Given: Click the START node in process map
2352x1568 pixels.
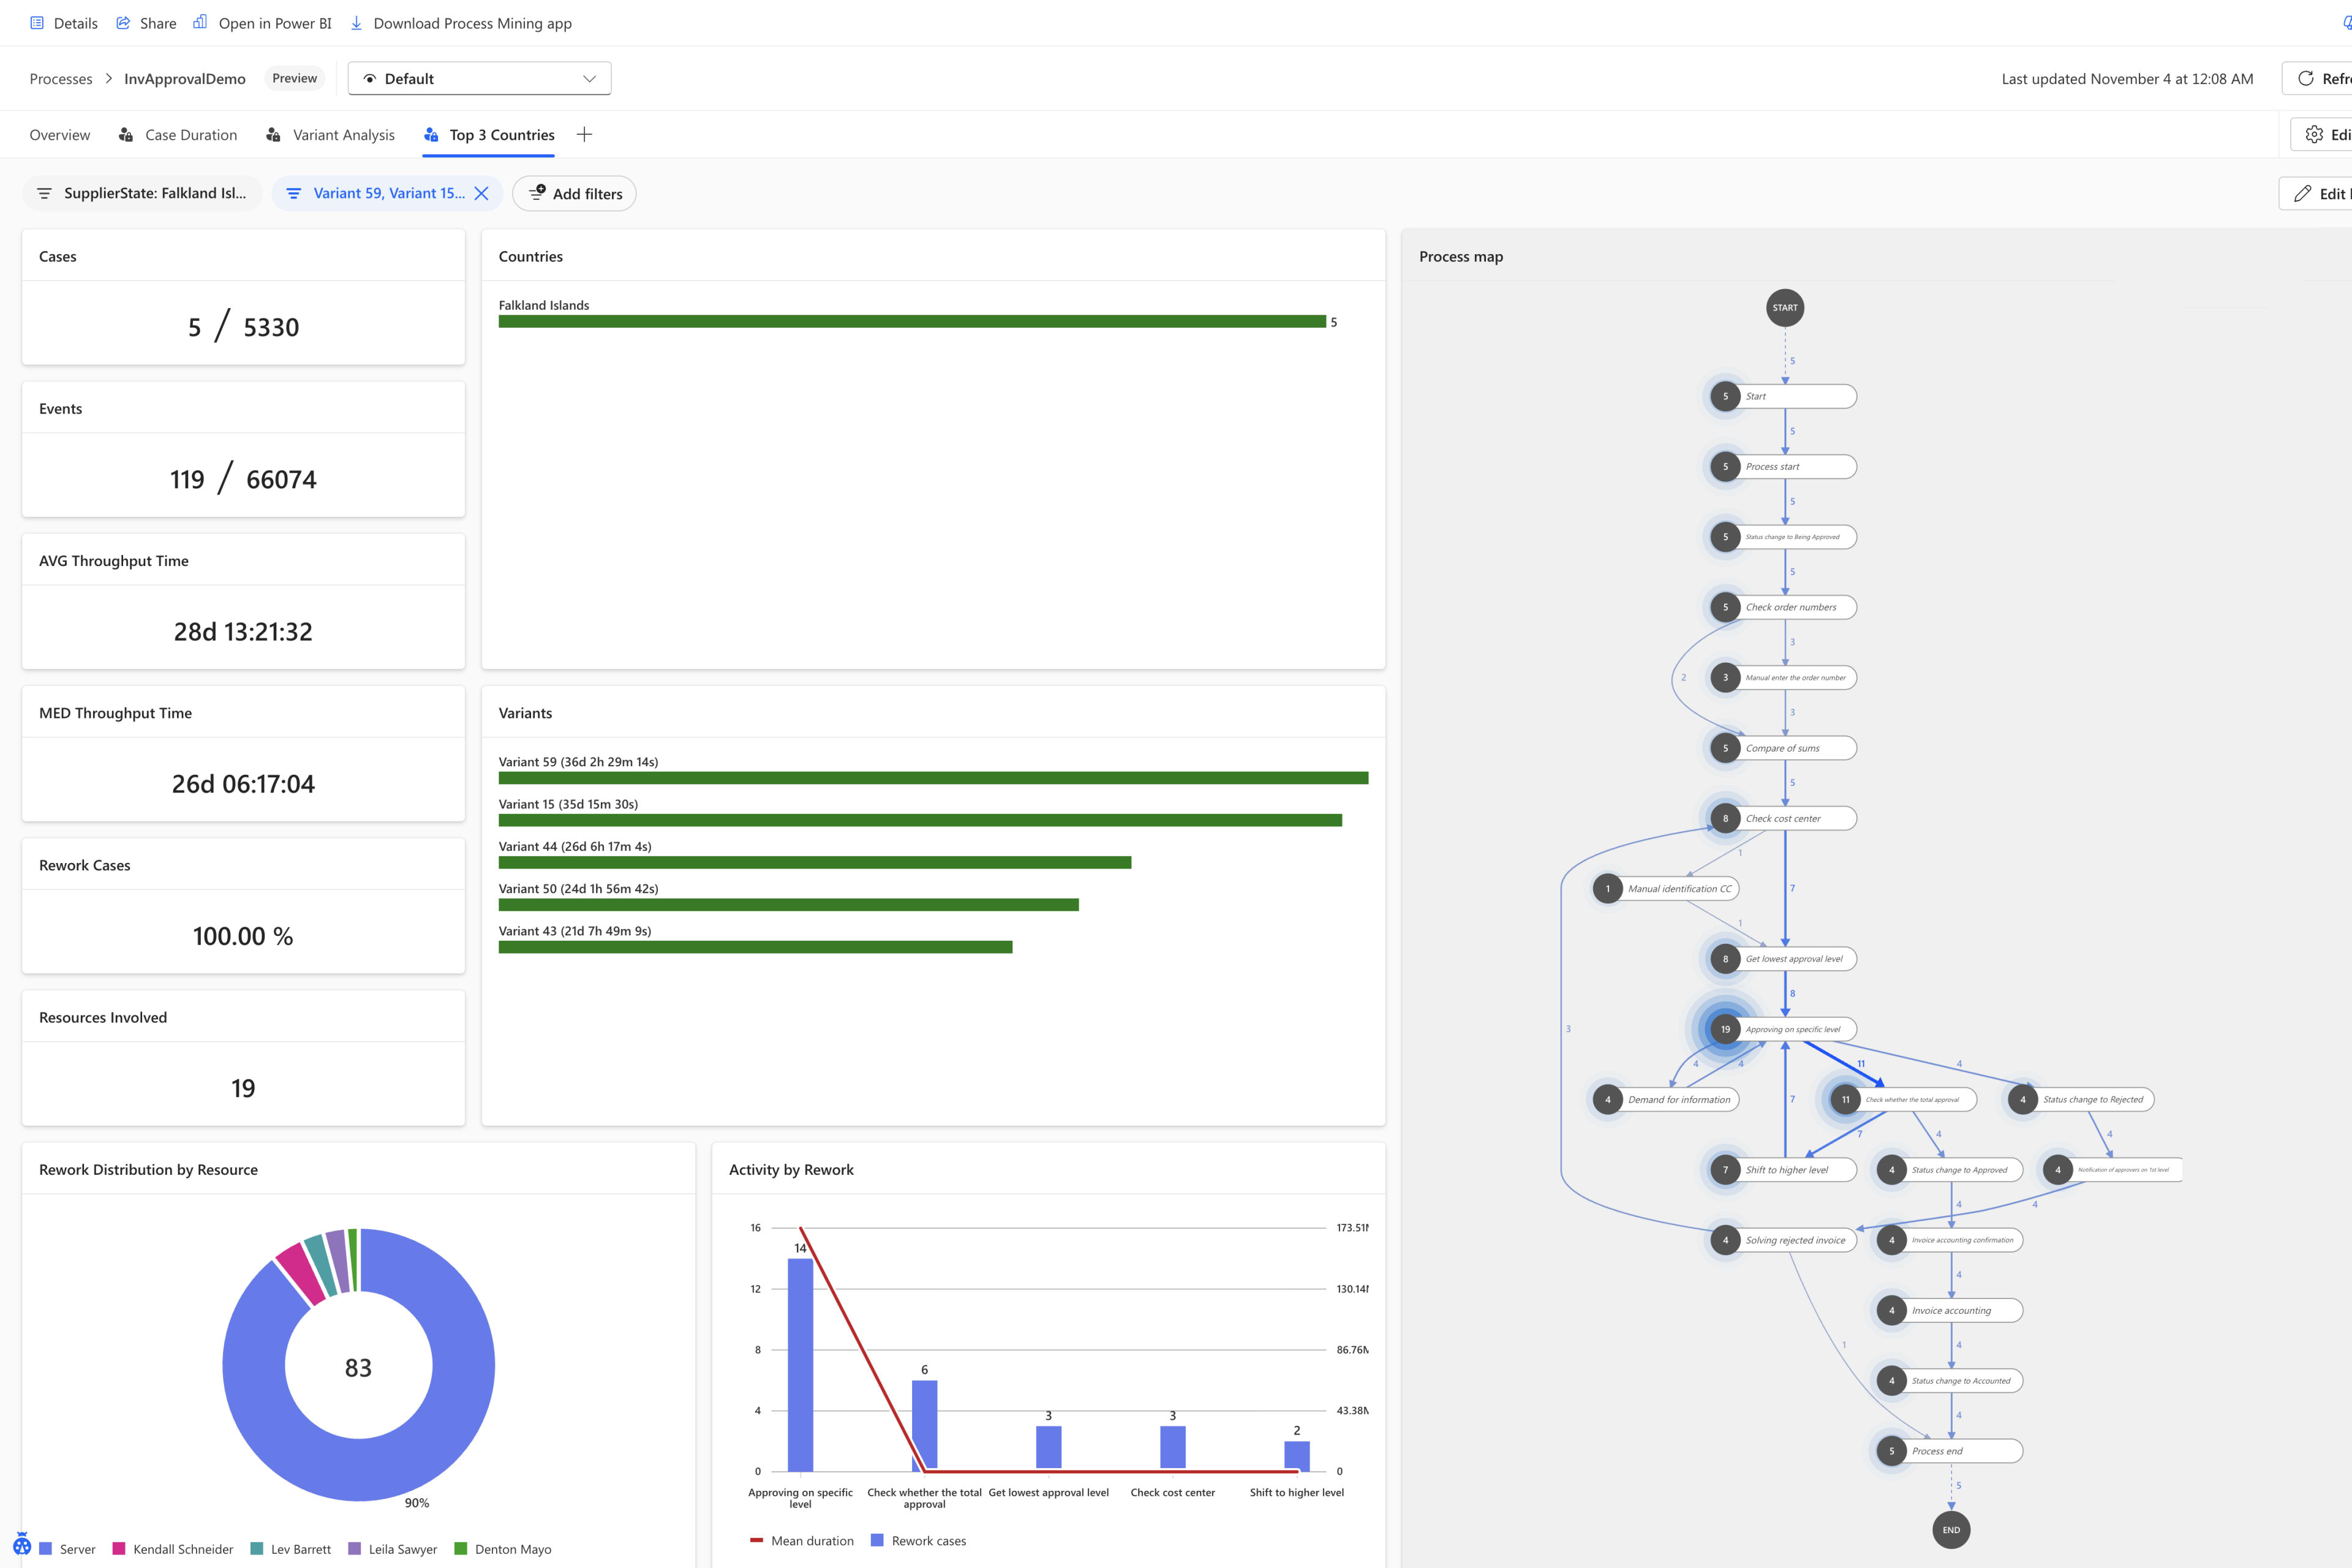Looking at the screenshot, I should pyautogui.click(x=1785, y=308).
